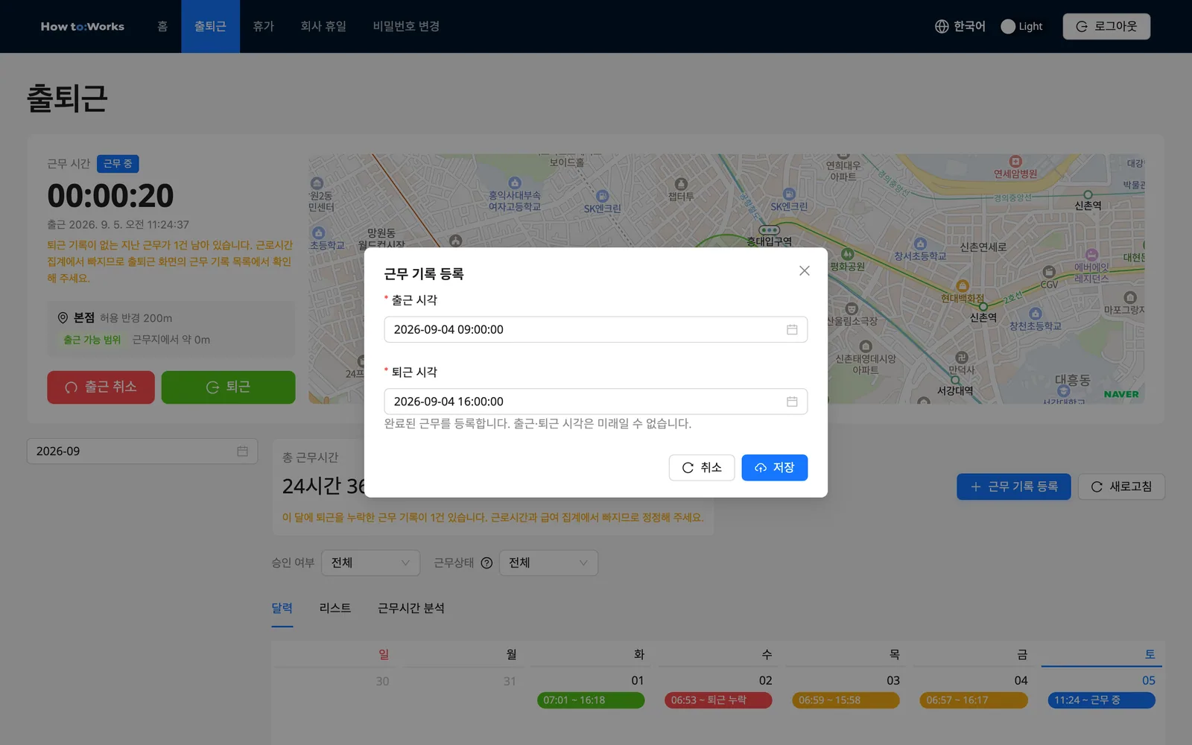The image size is (1192, 745).
Task: Log out using 로그아웃 button
Action: 1106,27
